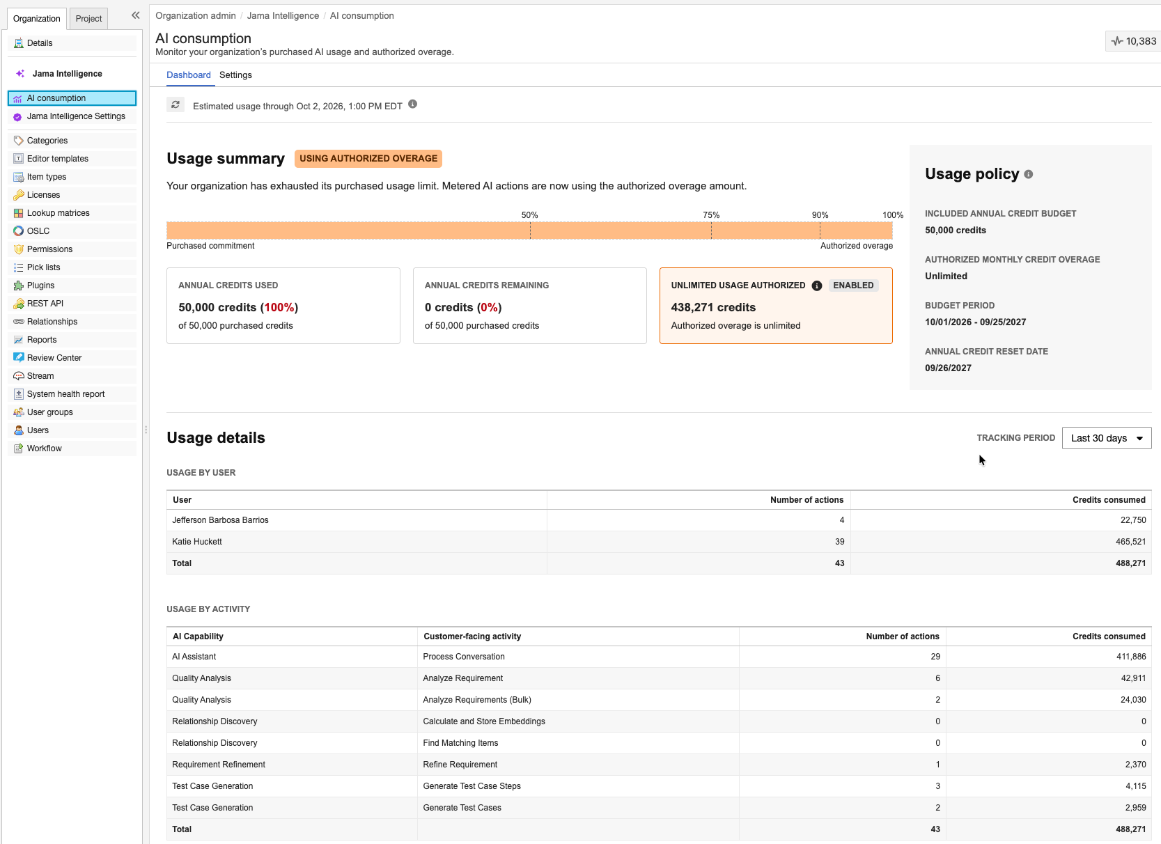Open Review Center in sidebar
The width and height of the screenshot is (1161, 844).
[x=72, y=358]
